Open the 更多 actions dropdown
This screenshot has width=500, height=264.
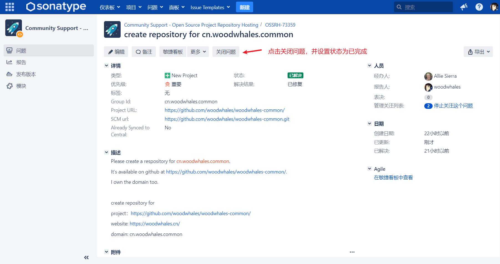198,52
